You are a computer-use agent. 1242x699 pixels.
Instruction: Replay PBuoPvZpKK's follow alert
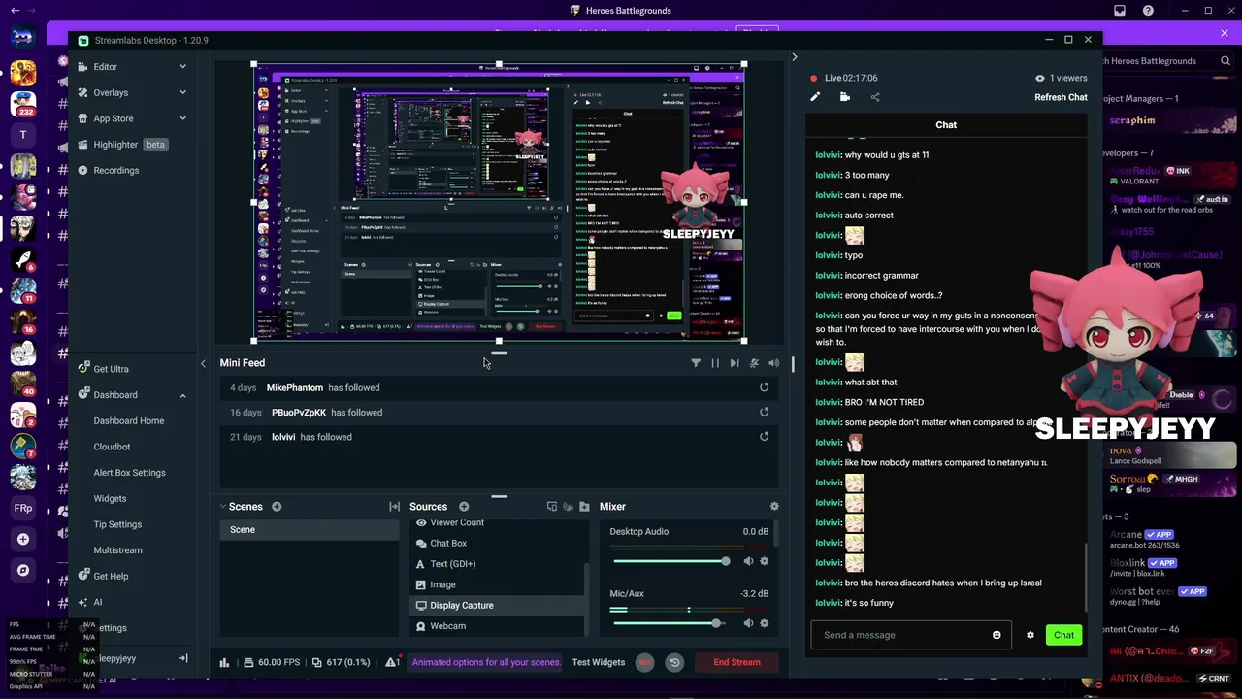point(764,412)
